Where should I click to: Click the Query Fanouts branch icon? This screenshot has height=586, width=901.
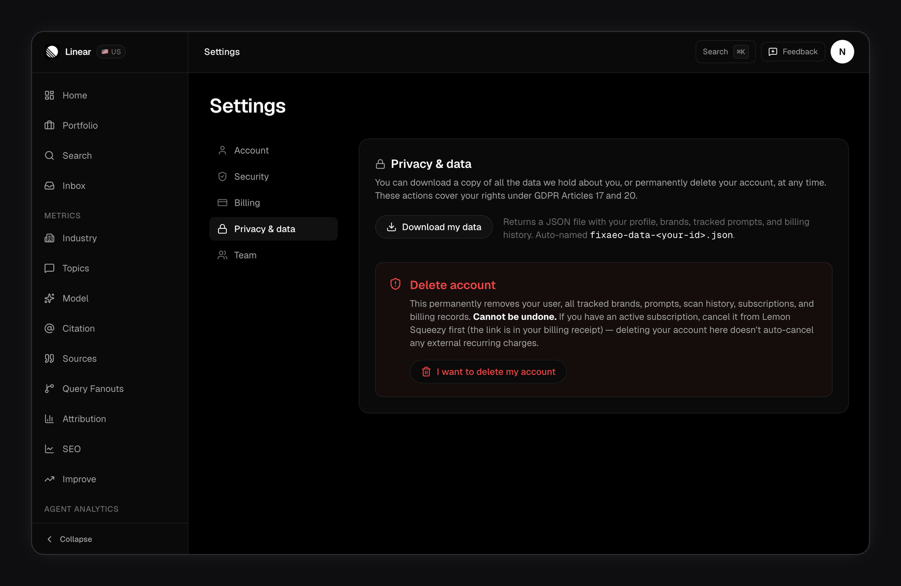click(50, 388)
